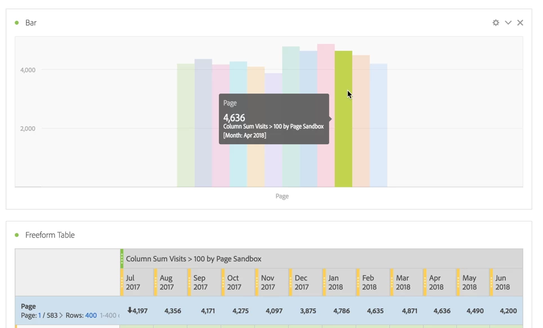
Task: Click the Jul 2017 bar in chart
Action: click(186, 125)
